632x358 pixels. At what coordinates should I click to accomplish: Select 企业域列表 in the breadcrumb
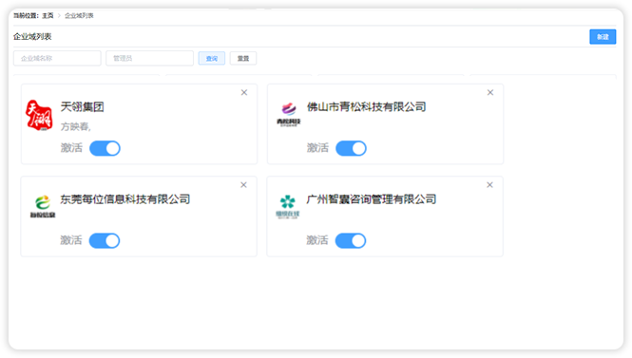[x=80, y=16]
